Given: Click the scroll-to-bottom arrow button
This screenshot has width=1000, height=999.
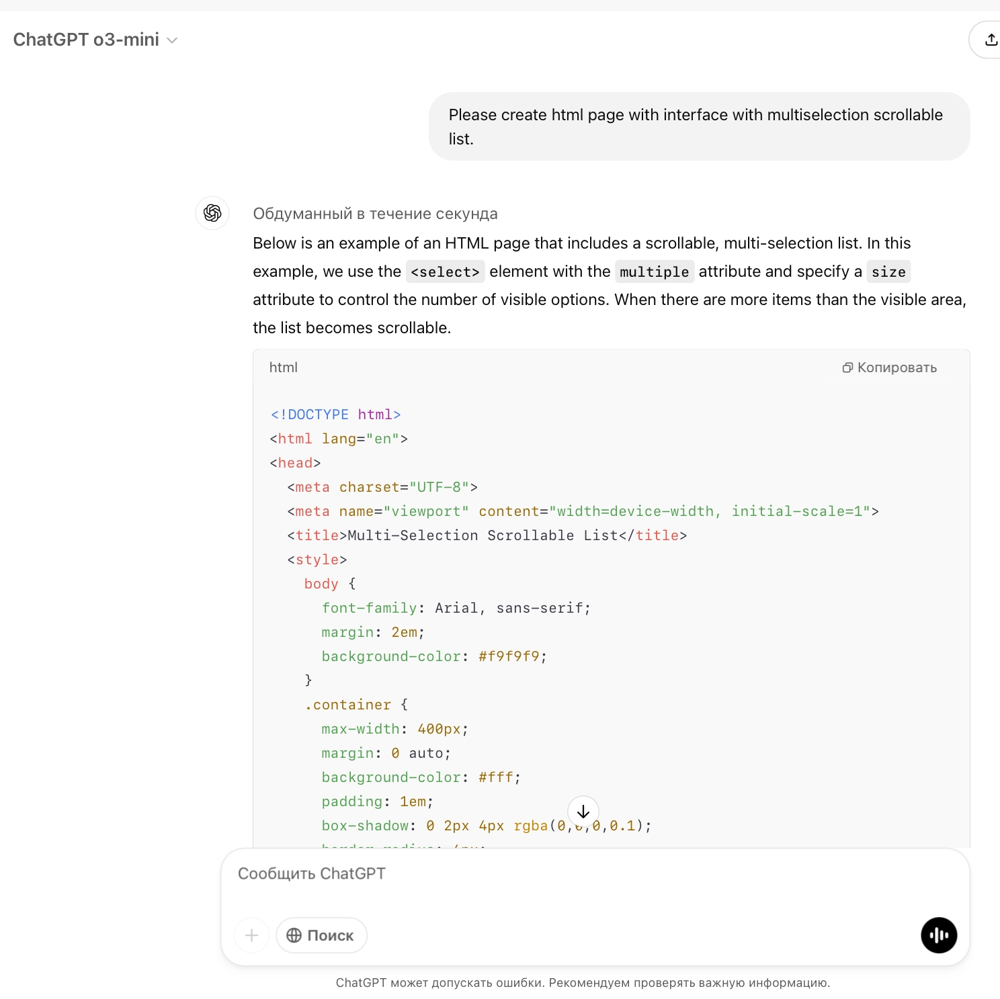Looking at the screenshot, I should point(583,812).
